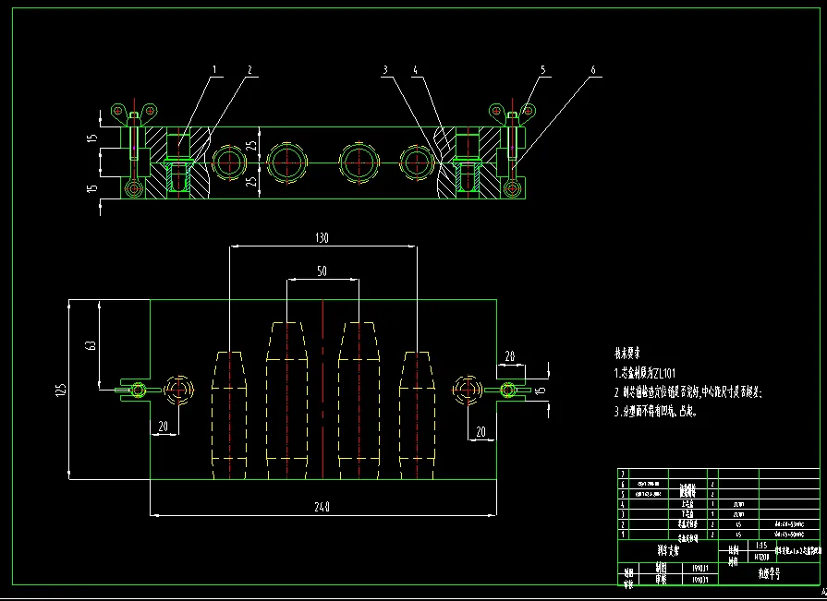Click part balloon number 6
This screenshot has width=827, height=601.
tap(593, 69)
